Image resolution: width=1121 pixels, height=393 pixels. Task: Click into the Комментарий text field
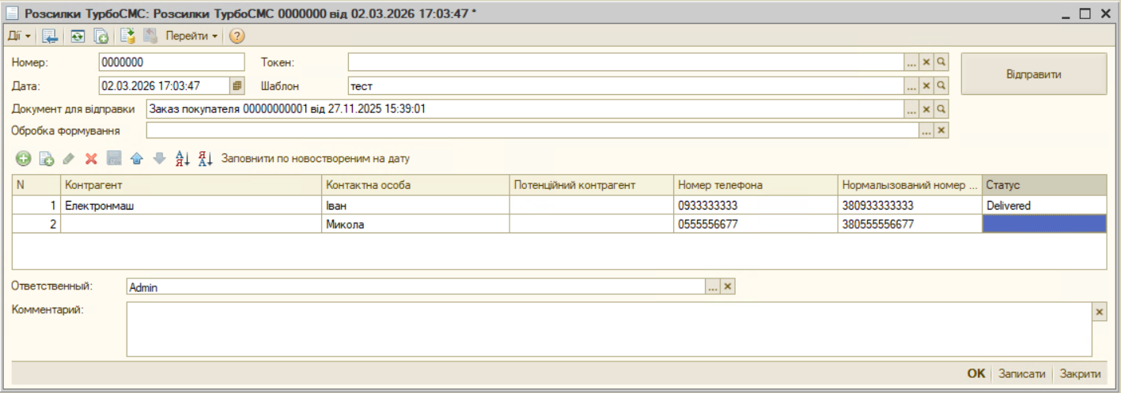609,329
